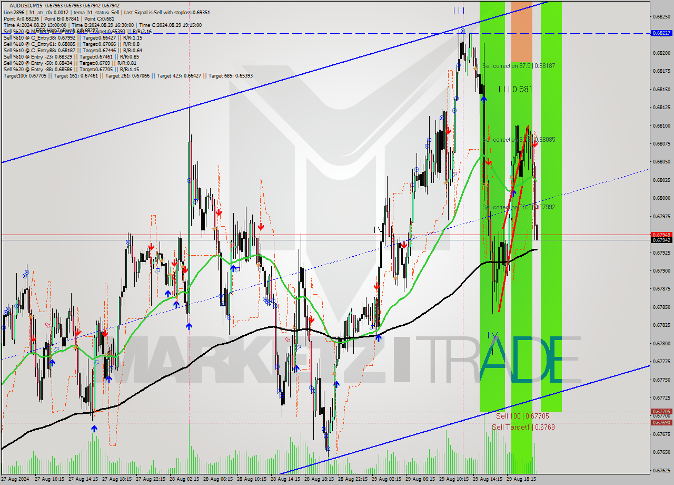
Task: Click the orange rectangle zone at chart top
Action: [522, 33]
